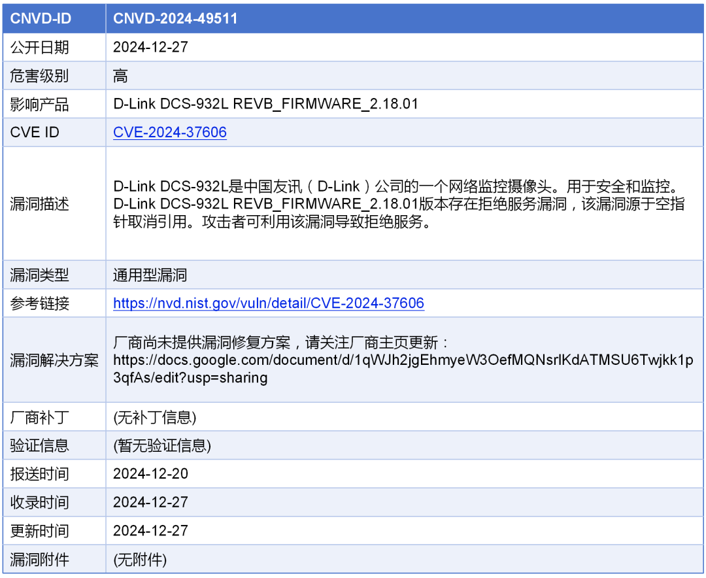This screenshot has width=706, height=578.
Task: Click the CVE ID row label
Action: [x=35, y=132]
